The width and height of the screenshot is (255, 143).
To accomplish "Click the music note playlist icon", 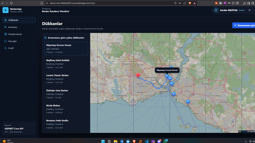I will click(x=244, y=3).
